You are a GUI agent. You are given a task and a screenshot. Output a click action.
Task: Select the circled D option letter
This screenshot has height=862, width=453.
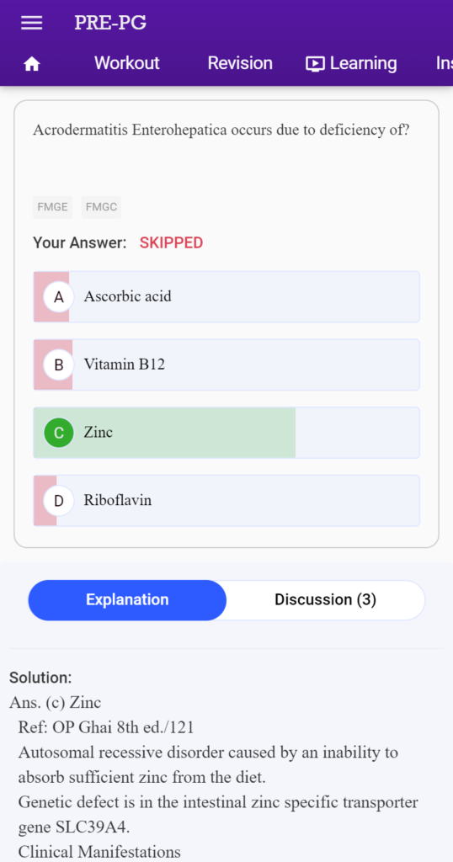point(58,501)
